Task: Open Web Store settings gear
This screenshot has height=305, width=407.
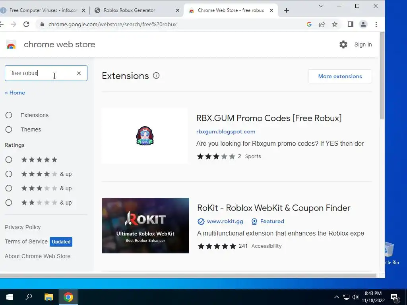Action: pyautogui.click(x=343, y=44)
